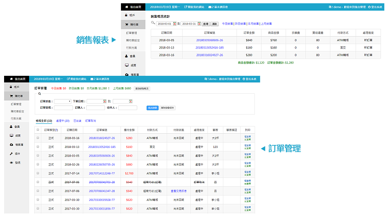
Task: Open the 查看交易訊息 link
Action: (x=178, y=191)
